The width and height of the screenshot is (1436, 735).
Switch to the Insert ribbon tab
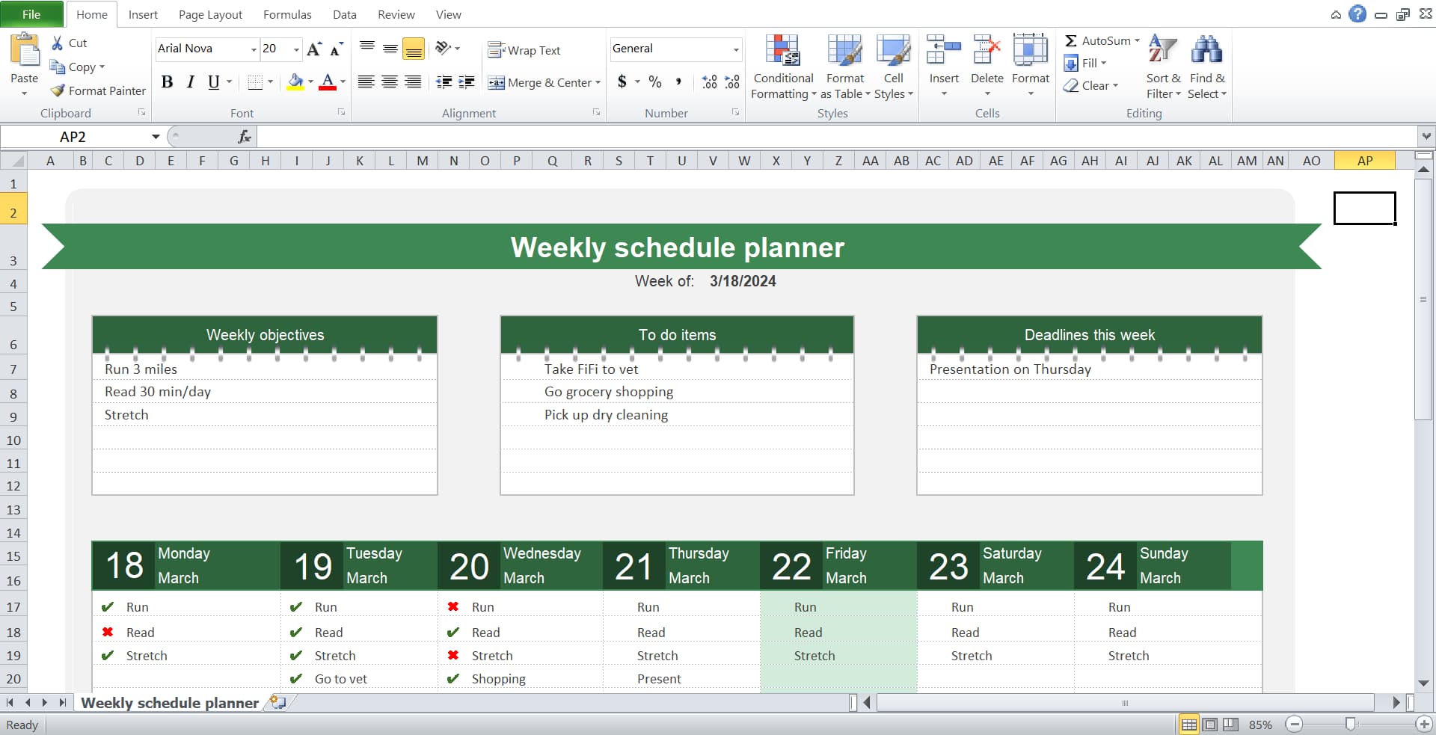143,14
